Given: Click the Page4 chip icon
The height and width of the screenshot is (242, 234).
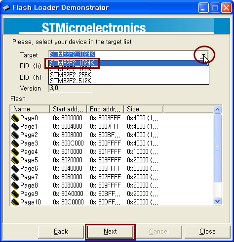Looking at the screenshot, I should [15, 152].
